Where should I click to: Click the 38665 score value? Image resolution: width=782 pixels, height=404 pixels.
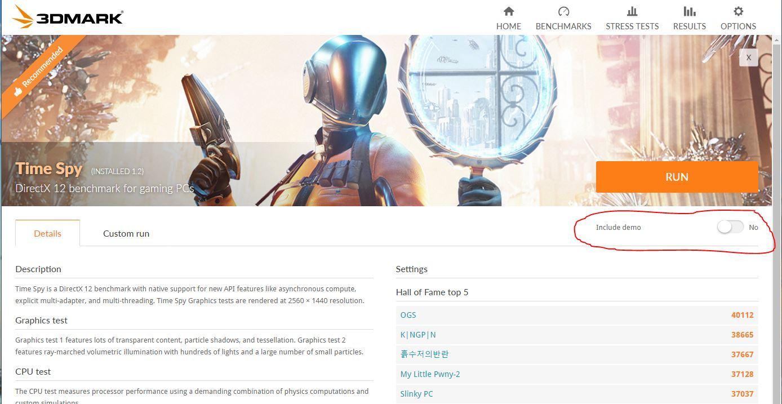[743, 335]
